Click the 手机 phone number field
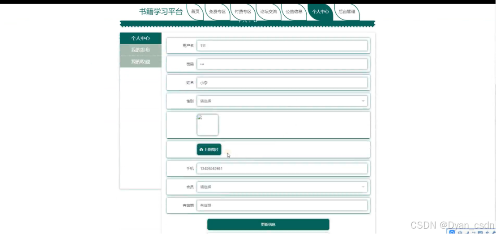The height and width of the screenshot is (234, 496). (282, 169)
